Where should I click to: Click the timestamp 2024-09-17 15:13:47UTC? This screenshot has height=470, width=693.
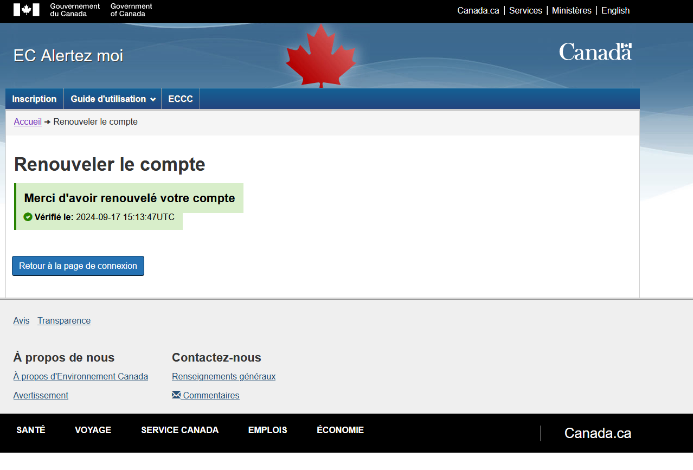(125, 217)
